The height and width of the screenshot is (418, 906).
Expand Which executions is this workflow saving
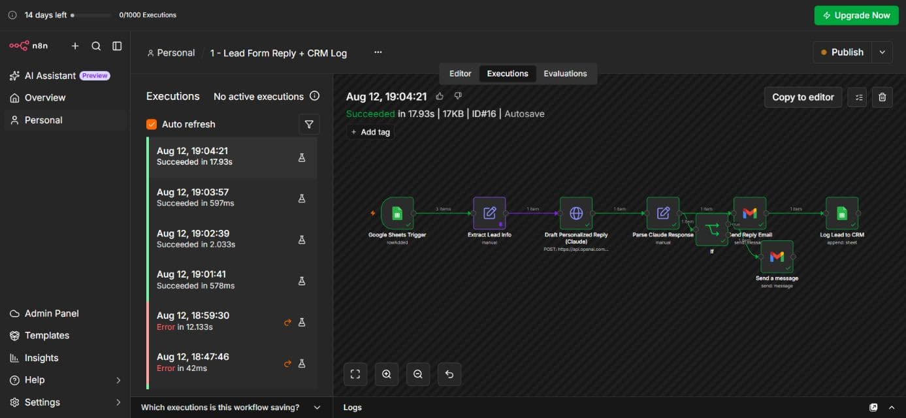coord(231,408)
